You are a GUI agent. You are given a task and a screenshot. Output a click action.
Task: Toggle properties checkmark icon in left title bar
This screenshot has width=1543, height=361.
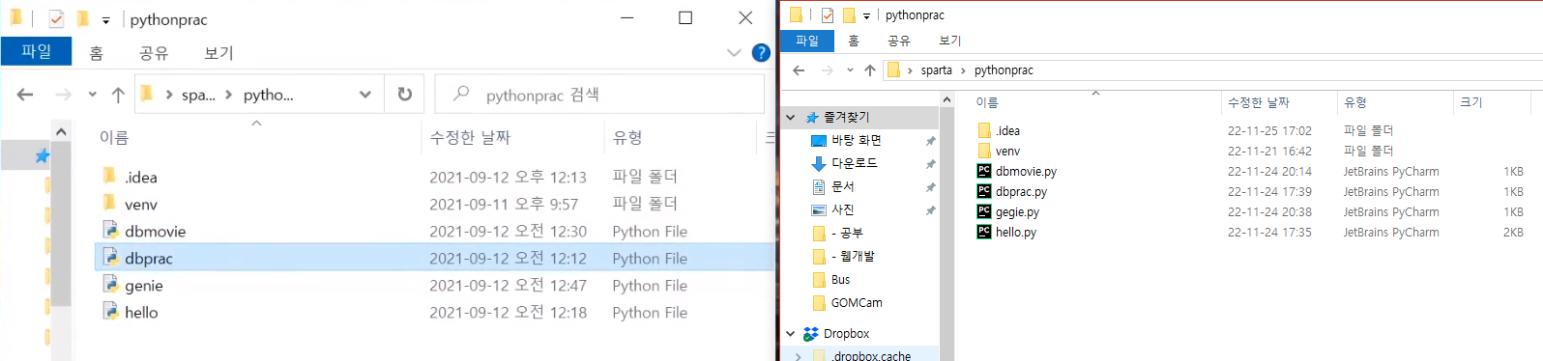click(56, 18)
